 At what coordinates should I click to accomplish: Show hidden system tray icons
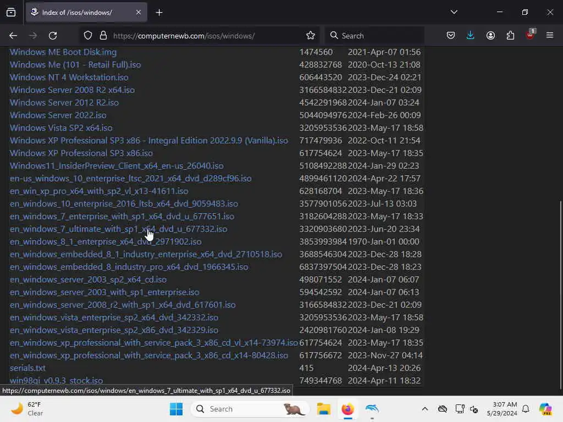click(425, 409)
